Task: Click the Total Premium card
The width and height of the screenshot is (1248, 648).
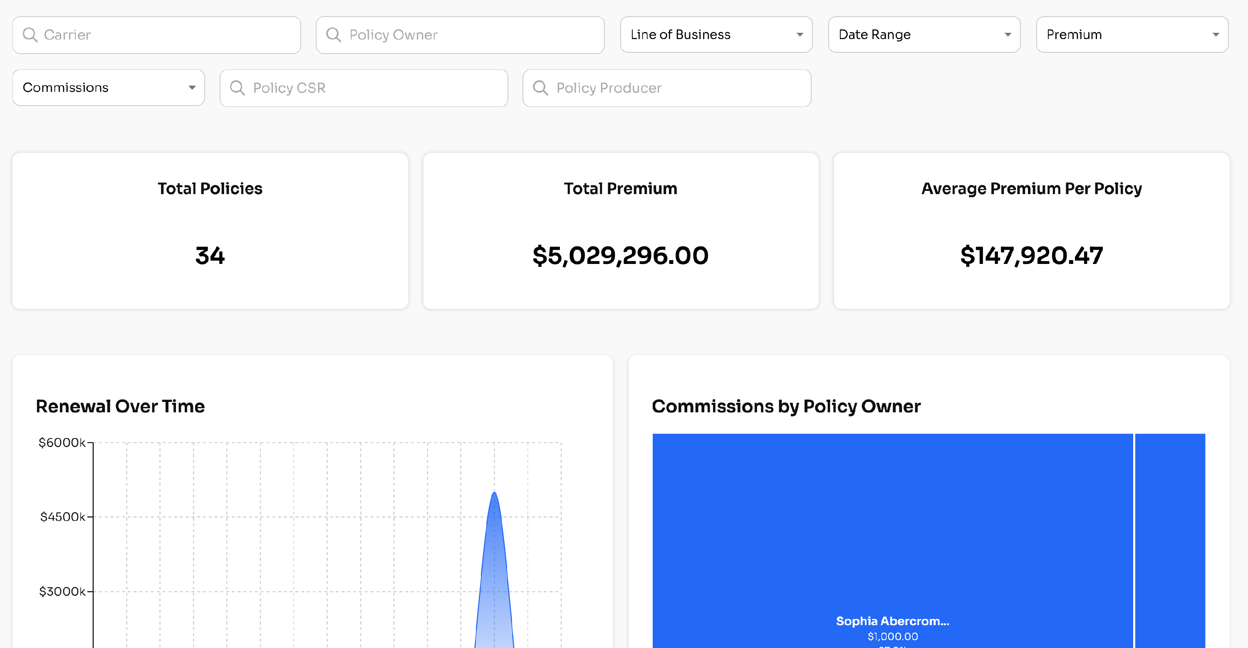Action: (x=621, y=231)
